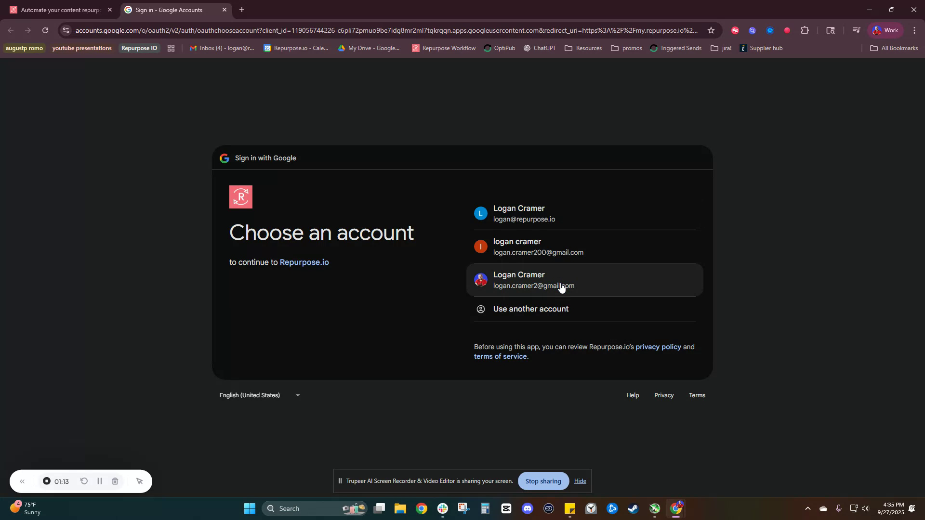
Task: Open the reading list media icon
Action: click(x=857, y=30)
